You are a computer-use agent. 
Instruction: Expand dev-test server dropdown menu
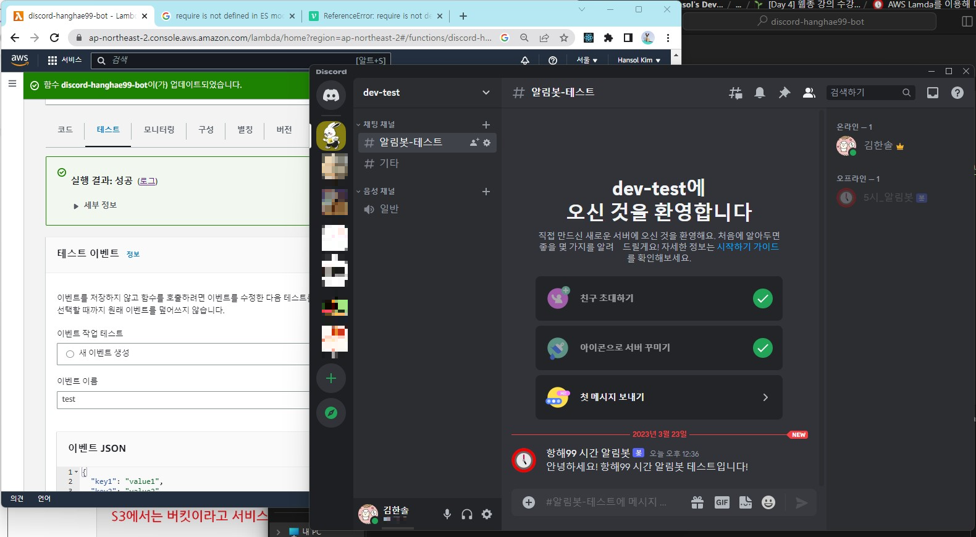pos(486,93)
